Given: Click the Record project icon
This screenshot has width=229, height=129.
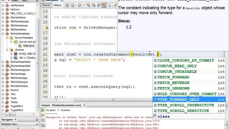Looking at the screenshot, I should pyautogui.click(x=7, y=90).
